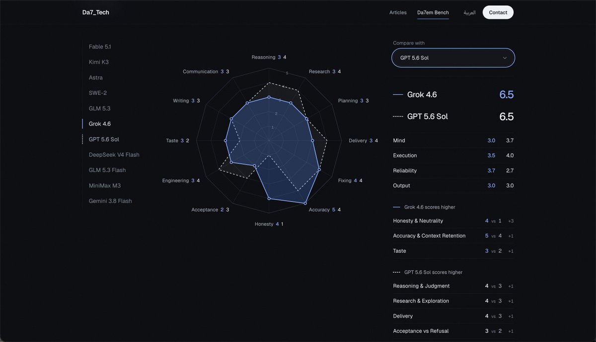Open the Compare with dropdown chevron
This screenshot has width=596, height=342.
(x=505, y=58)
